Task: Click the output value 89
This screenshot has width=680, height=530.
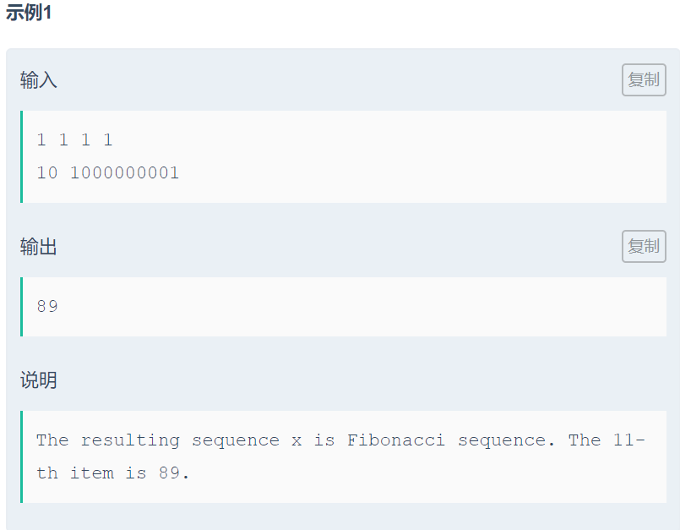Action: tap(47, 306)
